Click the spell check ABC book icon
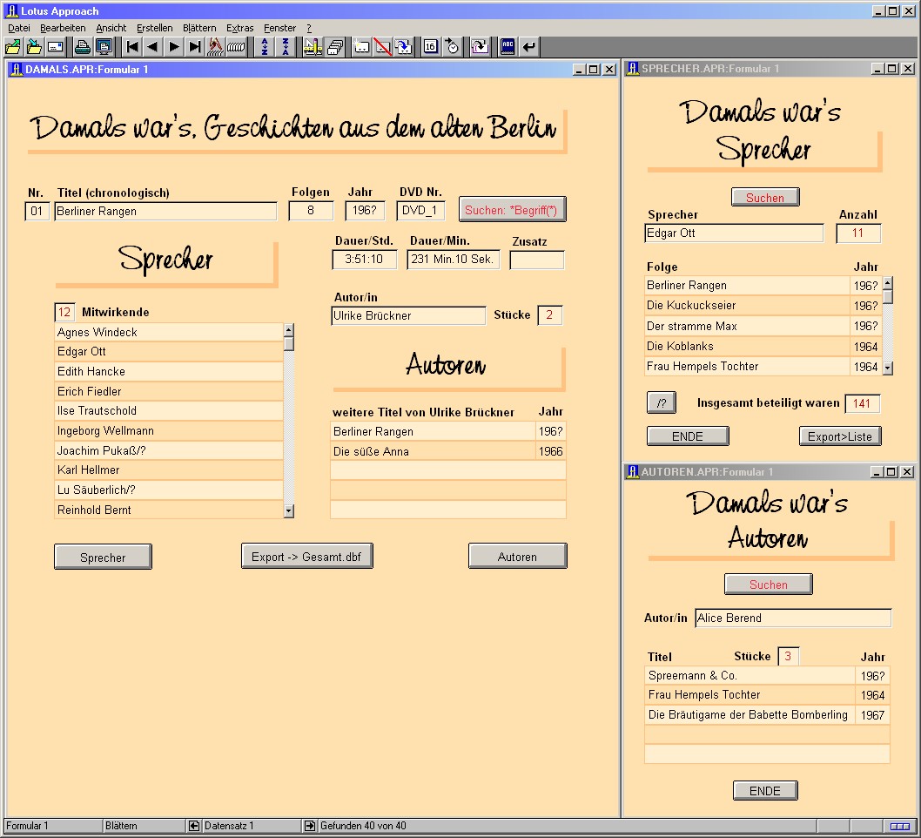 [x=508, y=47]
